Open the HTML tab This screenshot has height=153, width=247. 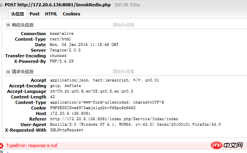[51, 14]
